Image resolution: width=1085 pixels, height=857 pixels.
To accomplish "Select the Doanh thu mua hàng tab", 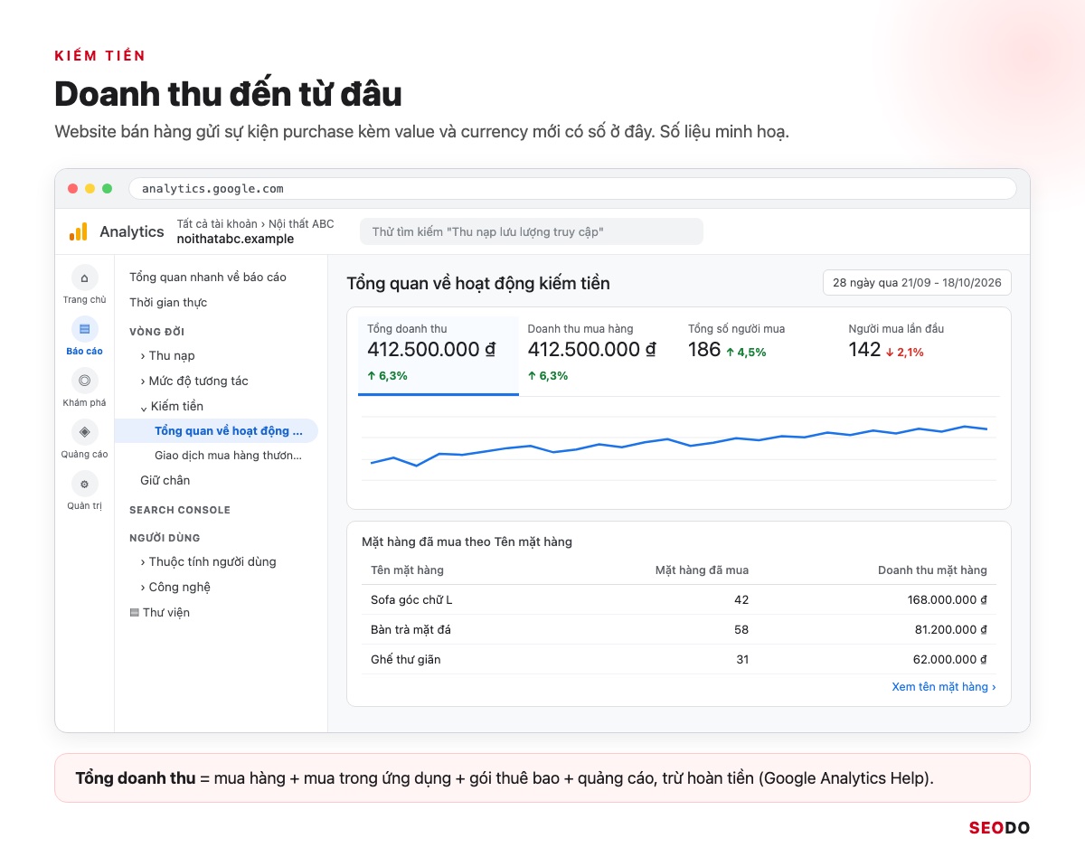I will (x=599, y=355).
